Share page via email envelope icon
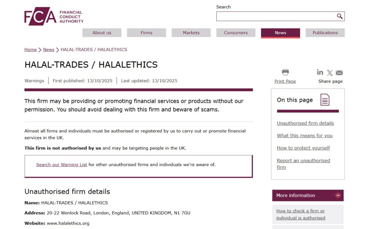This screenshot has height=229, width=374. pyautogui.click(x=339, y=73)
